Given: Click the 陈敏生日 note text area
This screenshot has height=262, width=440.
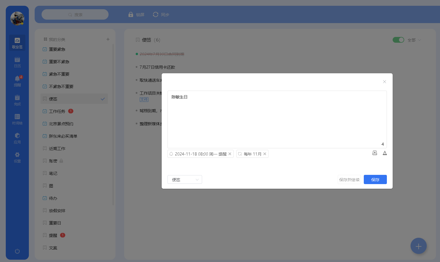Looking at the screenshot, I should 277,119.
